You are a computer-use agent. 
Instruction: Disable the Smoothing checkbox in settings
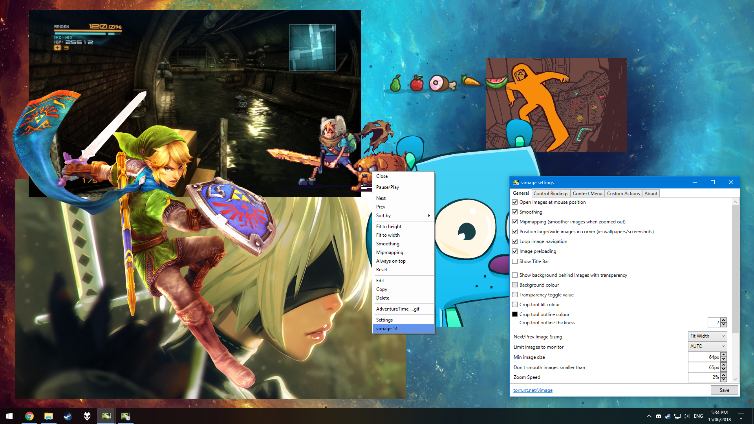[515, 212]
